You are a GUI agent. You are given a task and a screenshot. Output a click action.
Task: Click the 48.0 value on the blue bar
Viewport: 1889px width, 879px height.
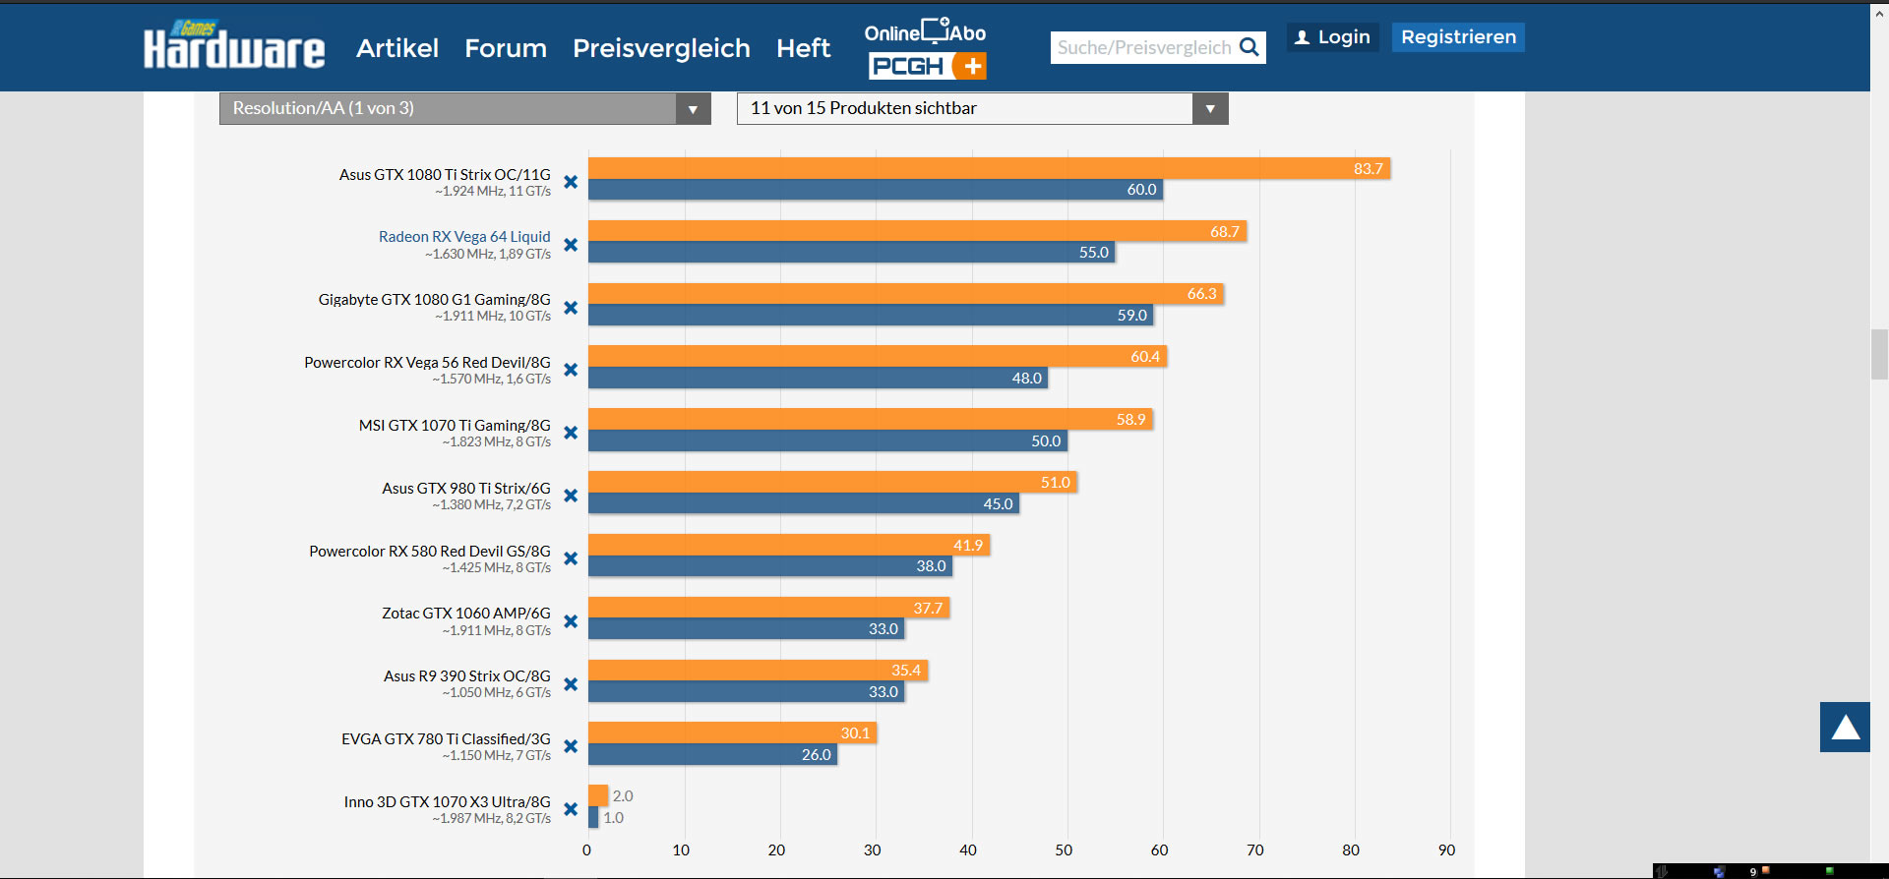click(x=1027, y=379)
